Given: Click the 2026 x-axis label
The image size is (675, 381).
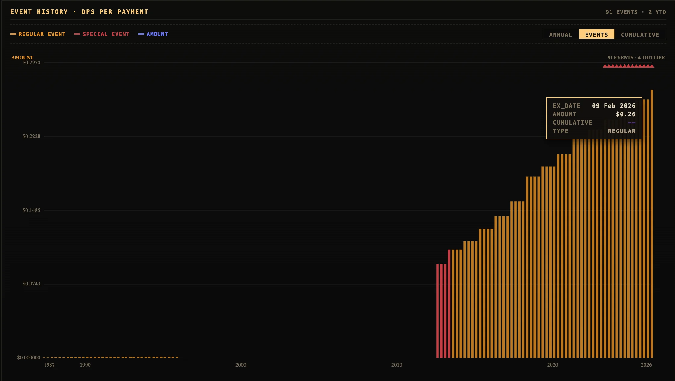Looking at the screenshot, I should pyautogui.click(x=646, y=365).
